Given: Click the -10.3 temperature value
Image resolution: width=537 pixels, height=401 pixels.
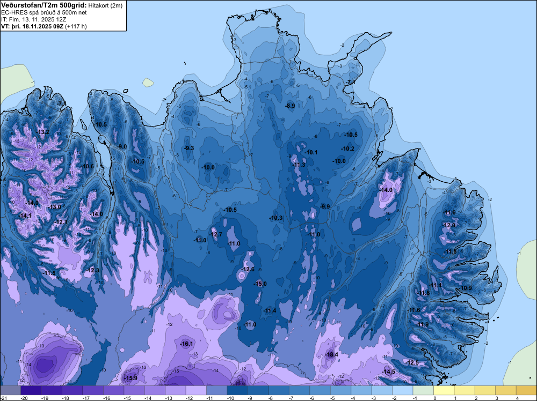Looking at the screenshot, I should pos(275,218).
